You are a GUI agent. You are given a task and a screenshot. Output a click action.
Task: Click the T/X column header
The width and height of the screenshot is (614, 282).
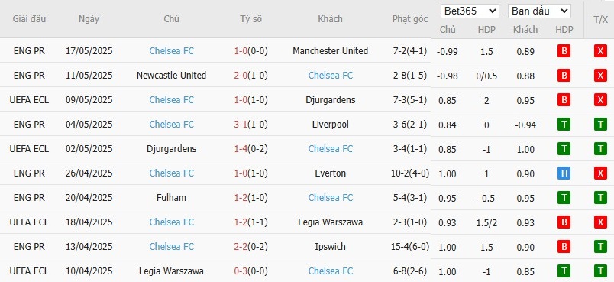pyautogui.click(x=600, y=19)
